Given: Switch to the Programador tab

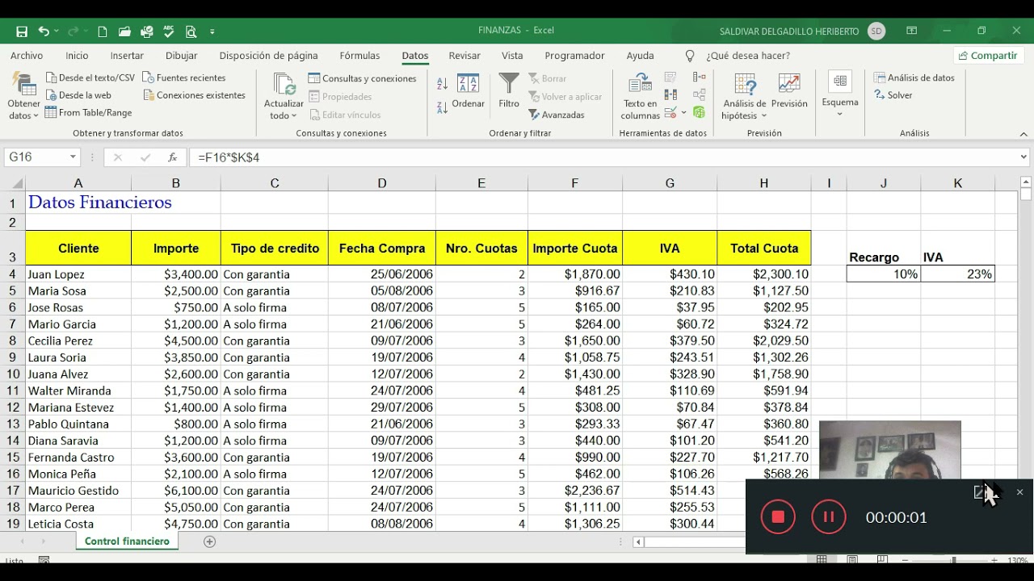Looking at the screenshot, I should tap(574, 56).
